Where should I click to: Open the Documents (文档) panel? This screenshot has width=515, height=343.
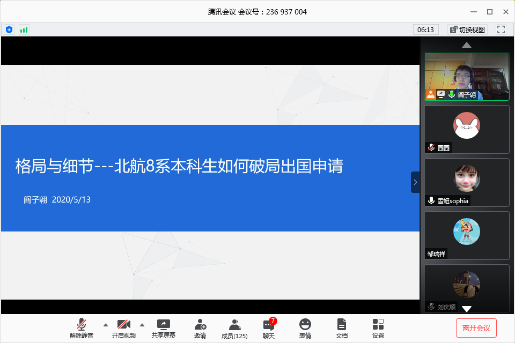342,327
